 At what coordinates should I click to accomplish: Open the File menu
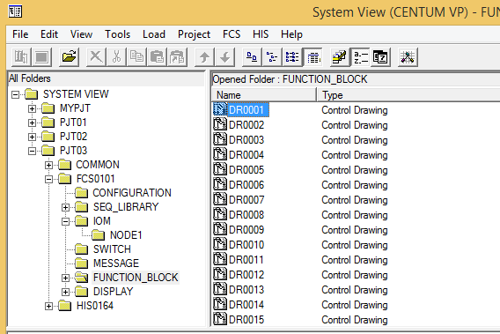(20, 34)
